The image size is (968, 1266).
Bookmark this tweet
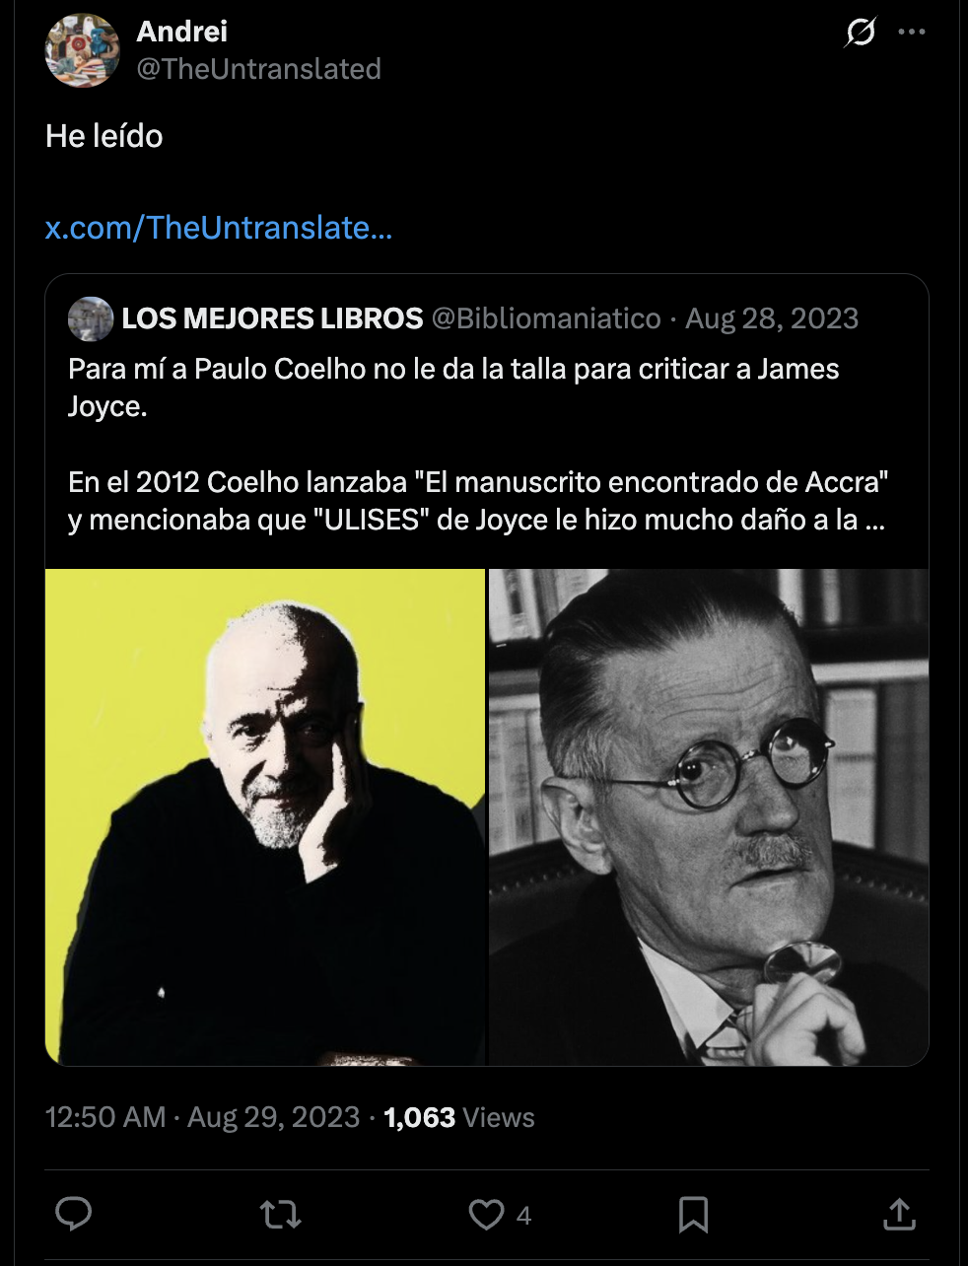(x=693, y=1214)
